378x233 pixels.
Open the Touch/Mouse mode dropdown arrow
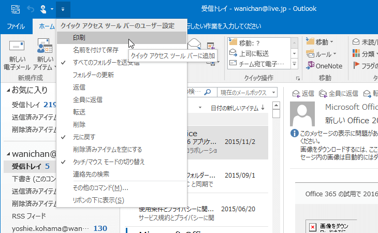click(x=52, y=9)
